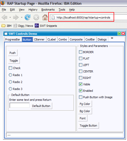Show more tabs with the chevron
Screen dimensions: 127x141
tap(112, 38)
